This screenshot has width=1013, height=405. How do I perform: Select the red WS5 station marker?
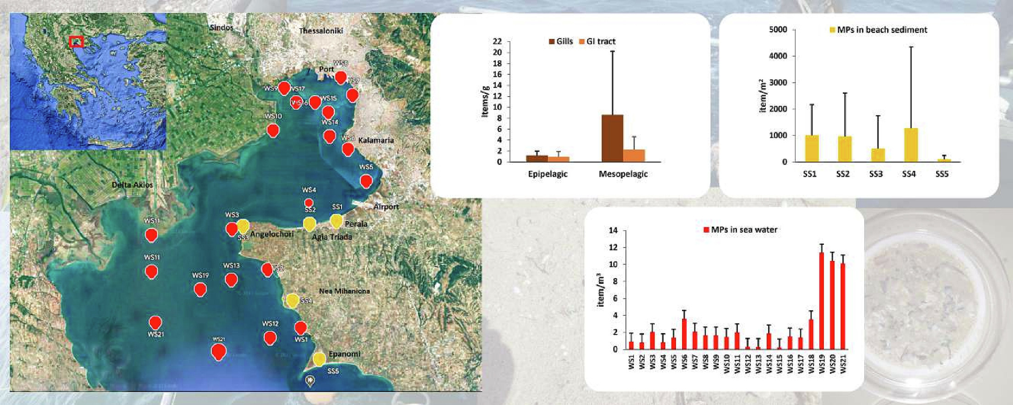coord(366,181)
